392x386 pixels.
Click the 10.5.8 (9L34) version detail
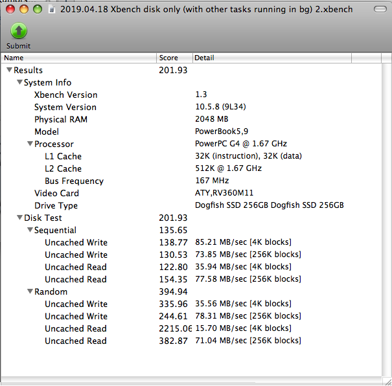click(x=220, y=107)
